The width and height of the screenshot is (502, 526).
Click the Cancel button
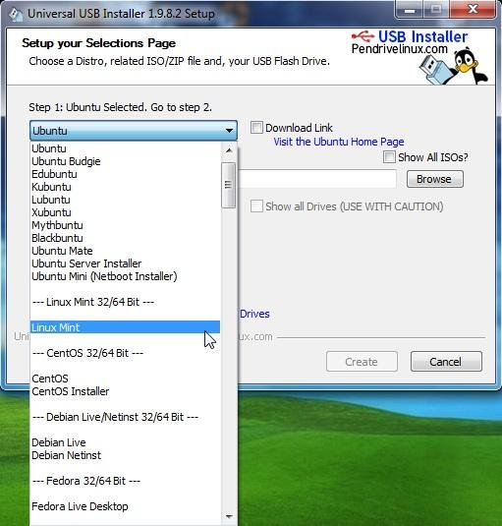point(446,361)
